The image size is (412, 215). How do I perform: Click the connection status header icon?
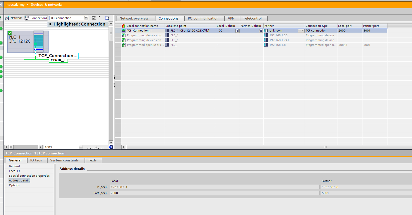click(123, 26)
